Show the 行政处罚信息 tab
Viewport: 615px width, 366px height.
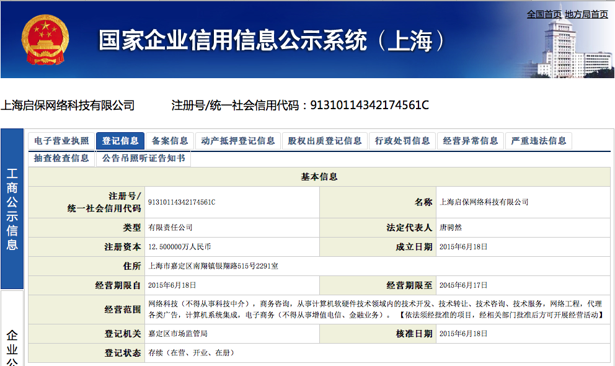[402, 141]
